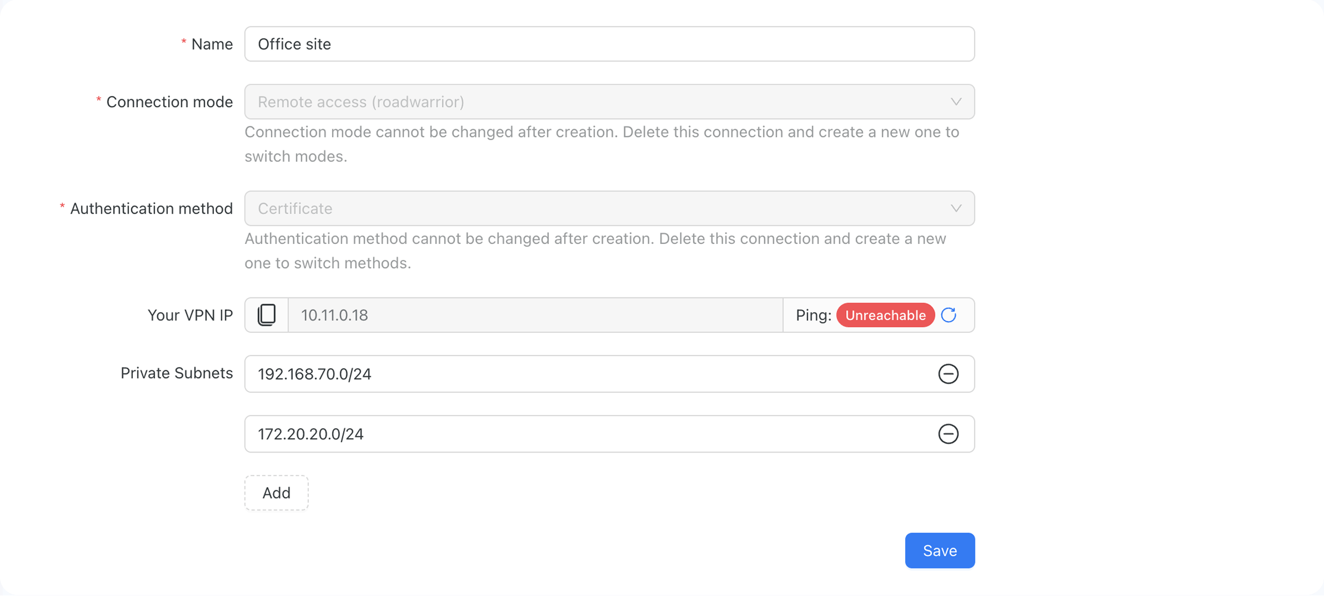Open the Remote access (roadwarrior) dropdown
Viewport: 1324px width, 596px height.
[610, 102]
